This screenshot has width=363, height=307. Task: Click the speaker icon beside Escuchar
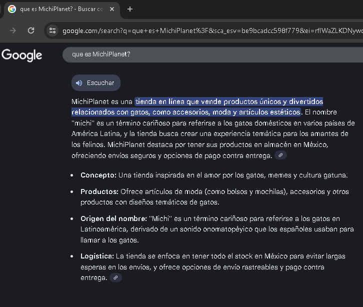click(79, 83)
